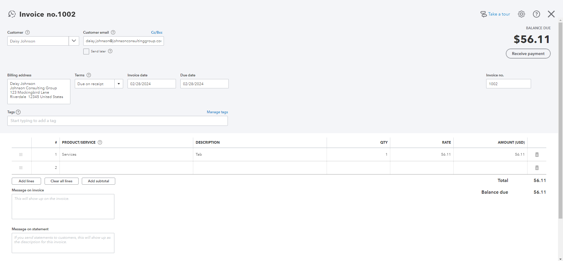The height and width of the screenshot is (261, 563).
Task: Click the Customer help icon
Action: click(x=28, y=32)
